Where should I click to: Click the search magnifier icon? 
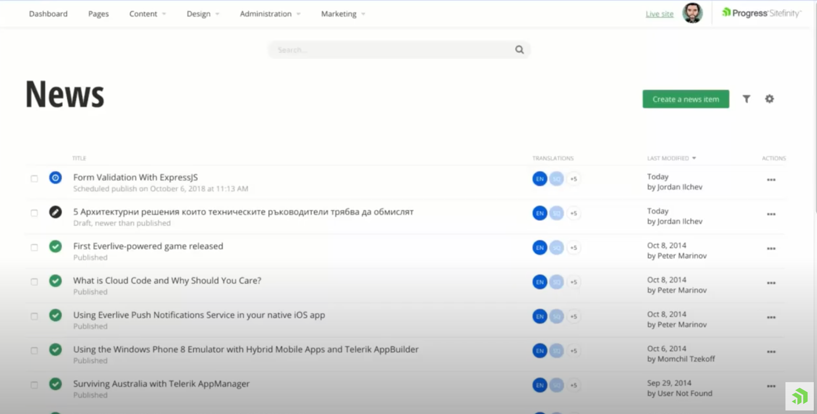click(x=519, y=50)
